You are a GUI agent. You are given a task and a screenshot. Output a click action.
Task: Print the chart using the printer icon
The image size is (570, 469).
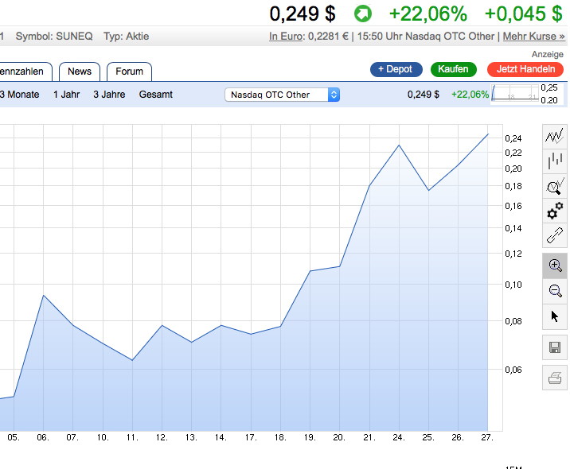coord(555,378)
